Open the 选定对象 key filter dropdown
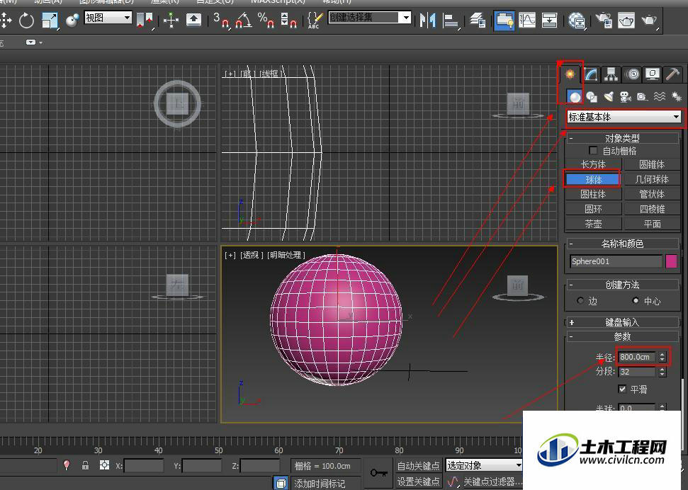This screenshot has width=688, height=490. tap(484, 465)
